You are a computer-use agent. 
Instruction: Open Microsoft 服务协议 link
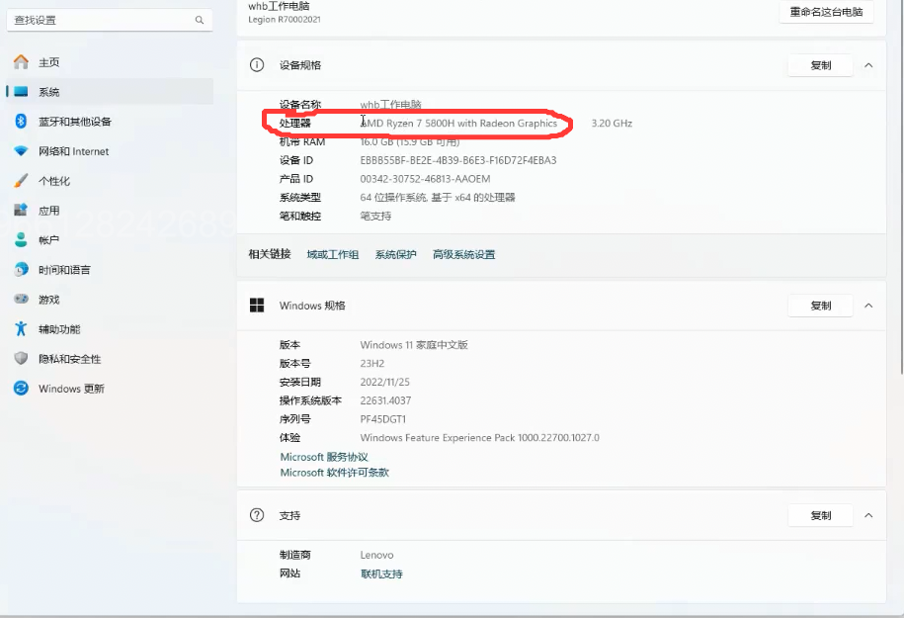(x=324, y=457)
